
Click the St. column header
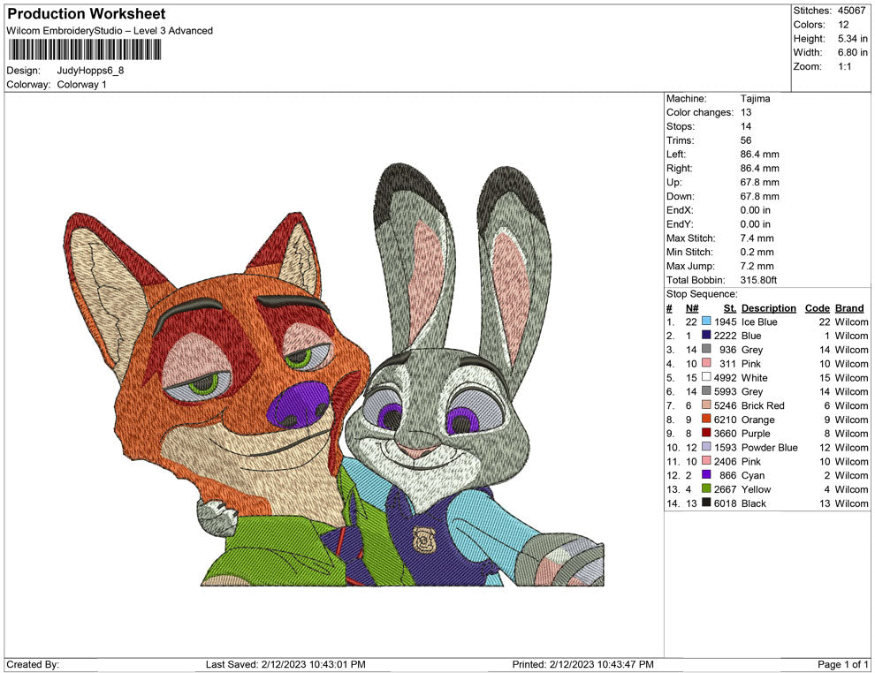729,308
